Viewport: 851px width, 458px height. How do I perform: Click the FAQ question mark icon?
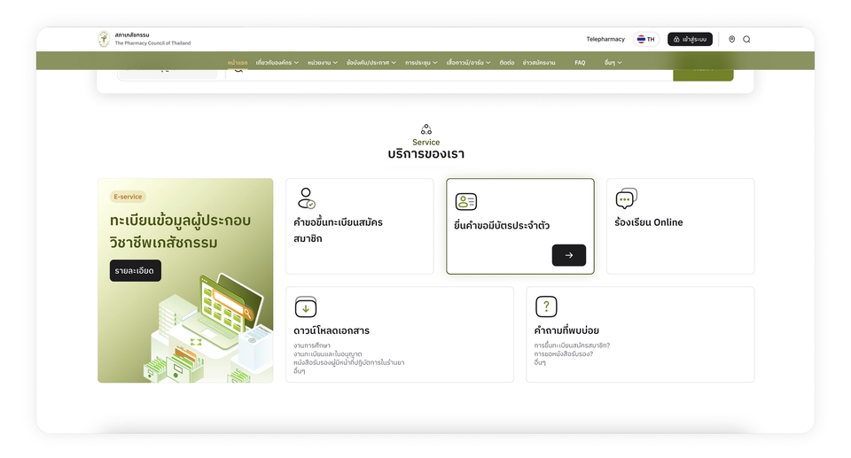click(x=546, y=307)
